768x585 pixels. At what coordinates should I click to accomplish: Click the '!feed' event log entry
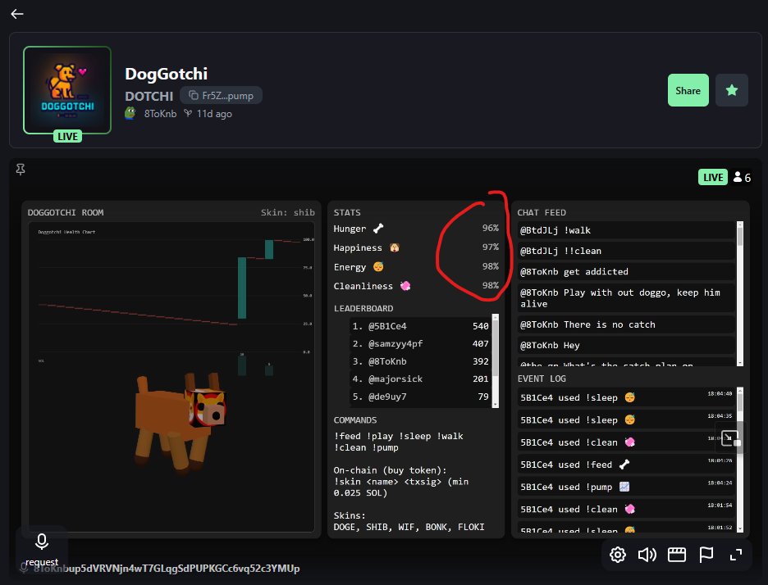[x=626, y=465]
